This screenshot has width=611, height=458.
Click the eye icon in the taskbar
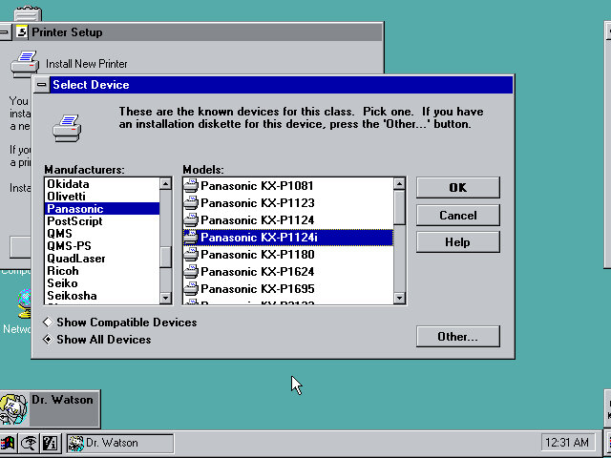(30, 443)
